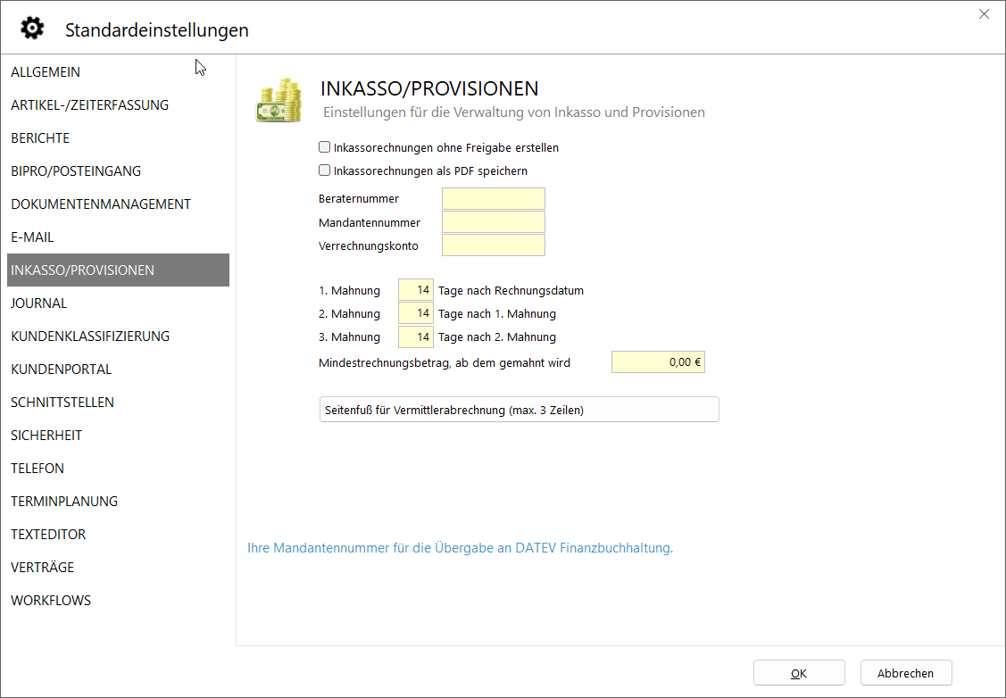Close the Standardeinstellungen window
Viewport: 1006px width, 698px height.
click(984, 14)
